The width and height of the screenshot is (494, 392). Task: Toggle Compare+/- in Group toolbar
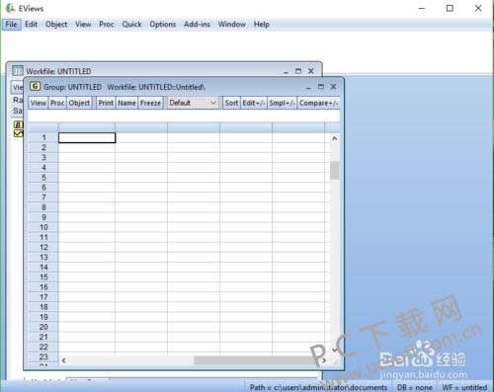click(x=318, y=103)
